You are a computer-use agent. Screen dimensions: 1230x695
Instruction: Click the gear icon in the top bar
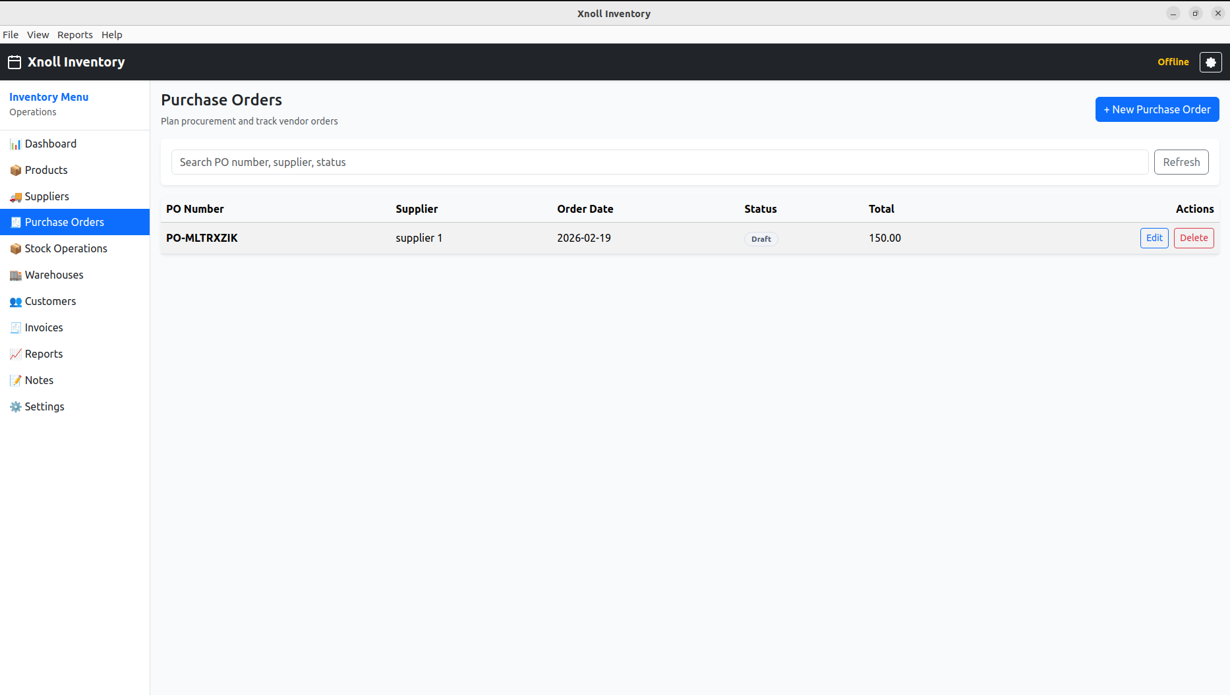pos(1211,62)
